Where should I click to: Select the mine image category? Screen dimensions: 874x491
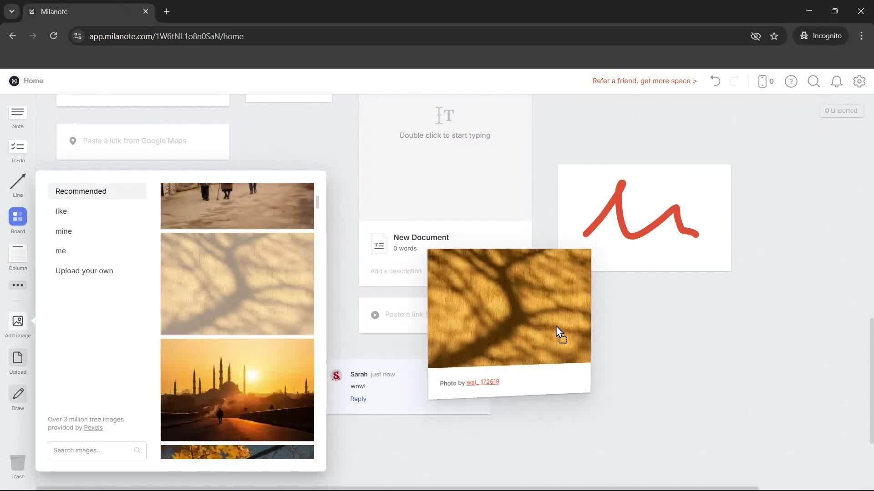click(63, 231)
